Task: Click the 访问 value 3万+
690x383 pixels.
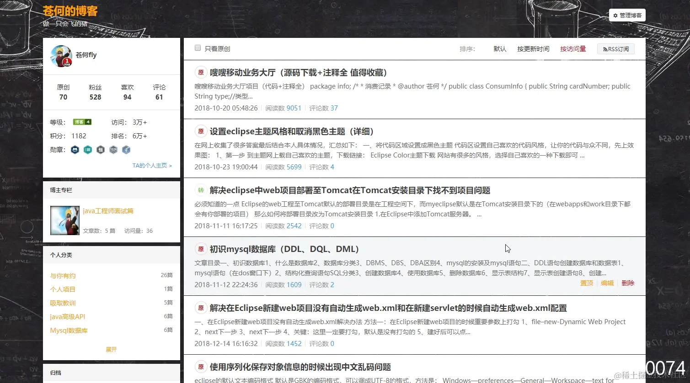Action: pyautogui.click(x=140, y=122)
